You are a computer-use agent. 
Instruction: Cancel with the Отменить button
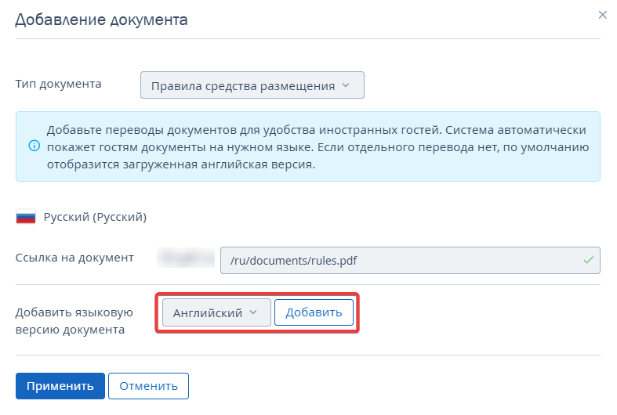tap(148, 386)
